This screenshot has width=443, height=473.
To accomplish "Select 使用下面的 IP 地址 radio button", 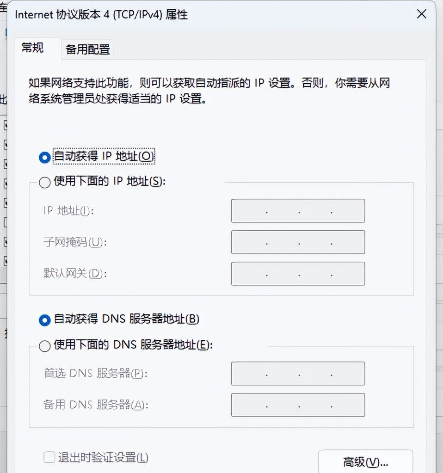I will (x=44, y=182).
